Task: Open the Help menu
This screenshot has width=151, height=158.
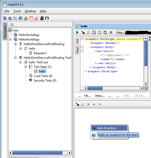Action: click(43, 11)
